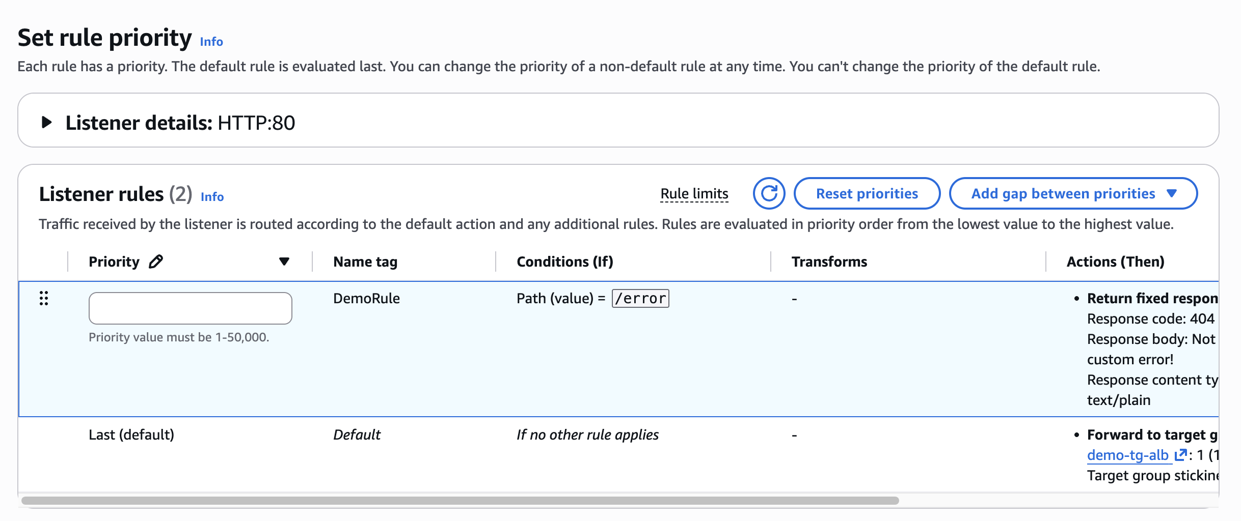Viewport: 1241px width, 521px height.
Task: Open Info link next to Set rule priority
Action: pyautogui.click(x=211, y=42)
